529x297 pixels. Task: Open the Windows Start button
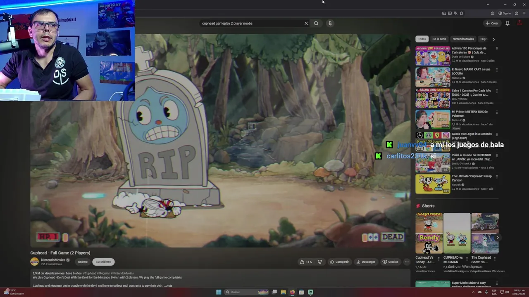(x=219, y=292)
